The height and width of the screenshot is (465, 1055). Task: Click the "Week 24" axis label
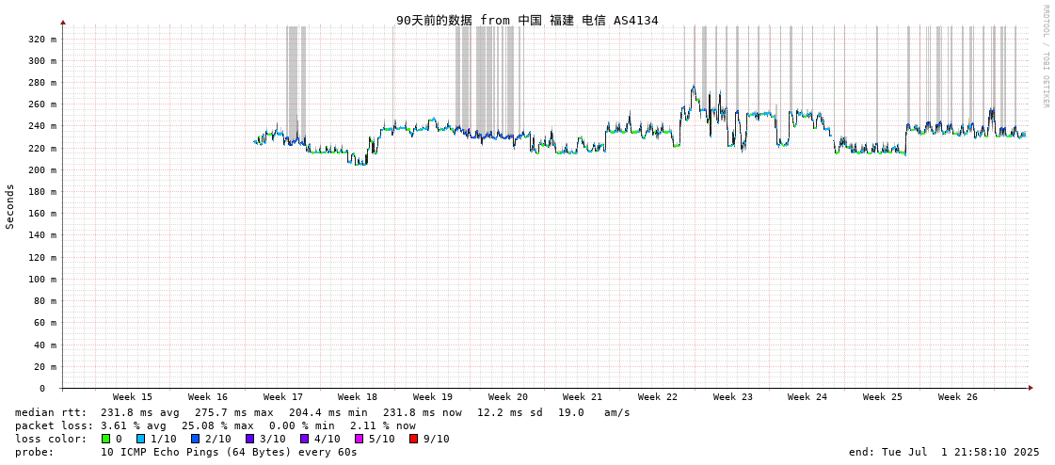(x=807, y=397)
